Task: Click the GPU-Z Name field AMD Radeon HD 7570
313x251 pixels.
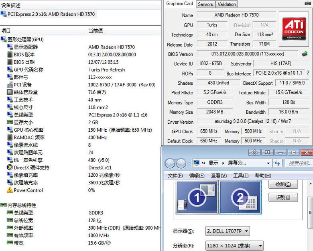Action: 236,15
